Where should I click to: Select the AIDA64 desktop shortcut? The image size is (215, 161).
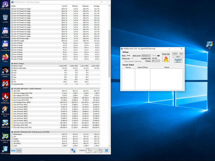pos(5,85)
